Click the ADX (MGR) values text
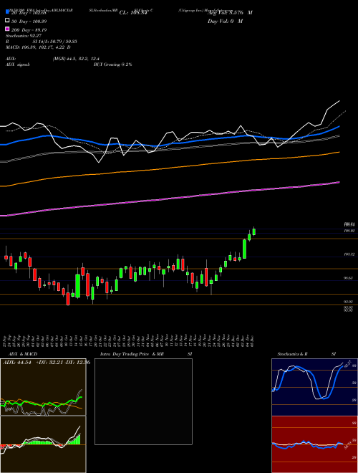This screenshot has width=358, height=473. [76, 59]
